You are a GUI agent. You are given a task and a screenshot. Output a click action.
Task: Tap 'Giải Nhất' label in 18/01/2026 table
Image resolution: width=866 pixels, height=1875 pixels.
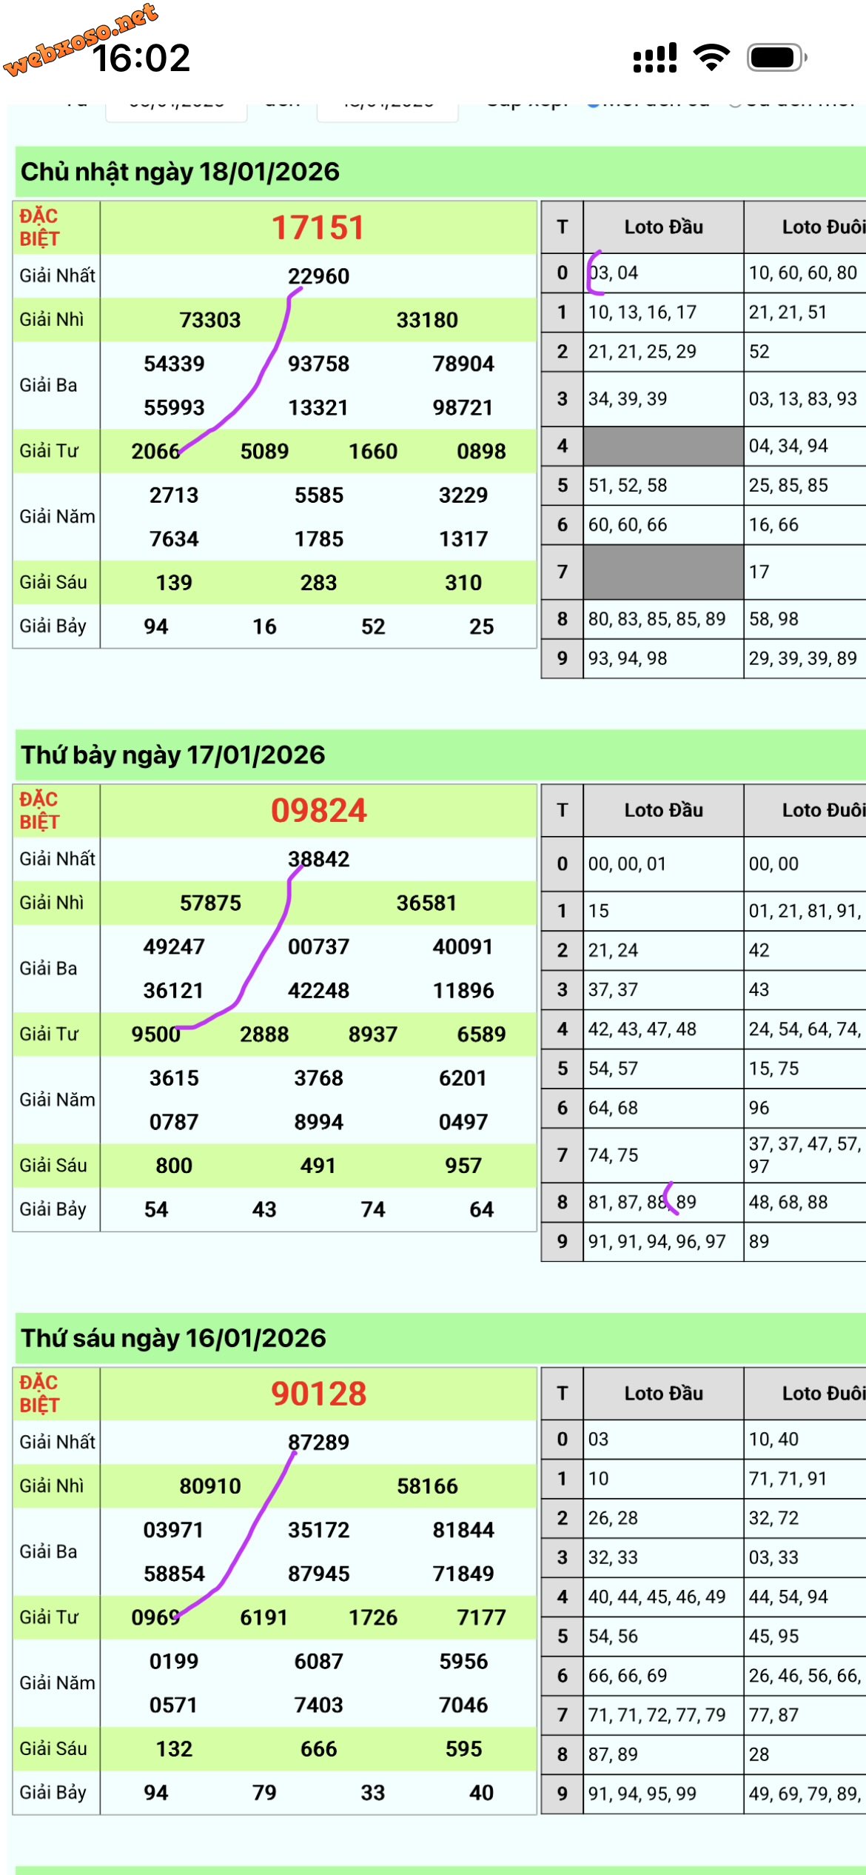pos(57,275)
